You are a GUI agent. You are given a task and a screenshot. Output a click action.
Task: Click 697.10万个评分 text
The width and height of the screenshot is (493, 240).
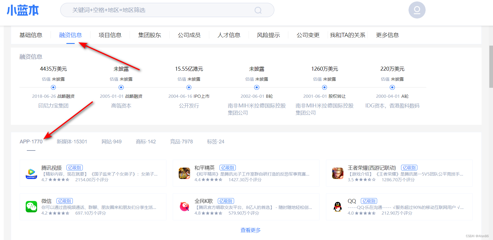pos(90,213)
